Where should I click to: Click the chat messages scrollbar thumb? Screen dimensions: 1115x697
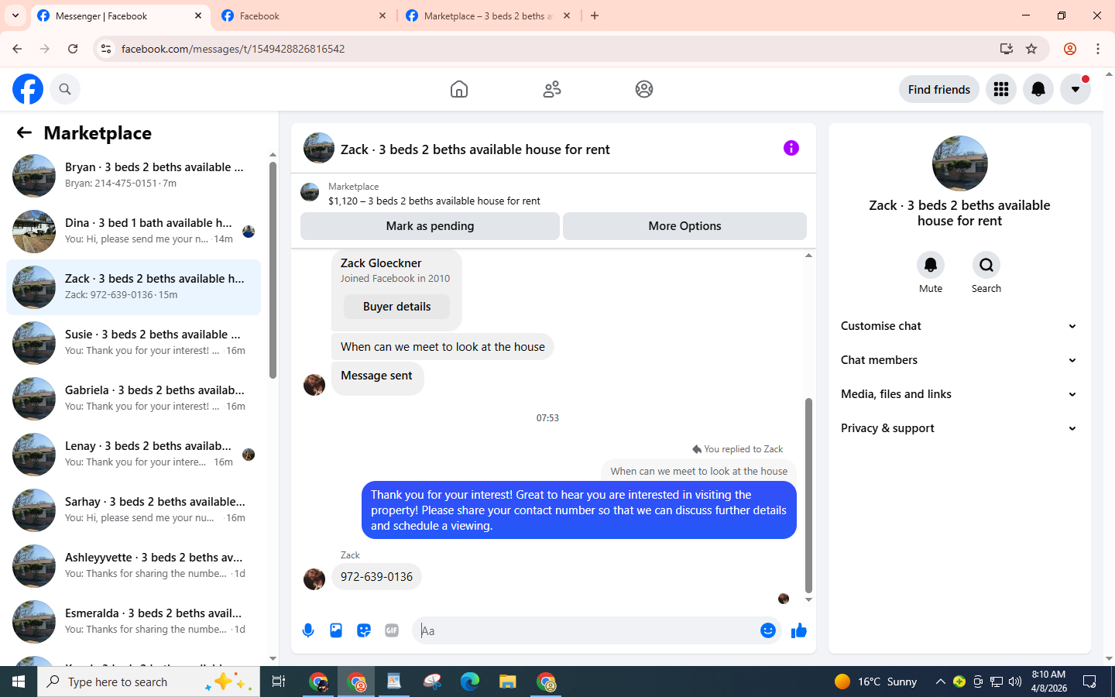pos(808,496)
